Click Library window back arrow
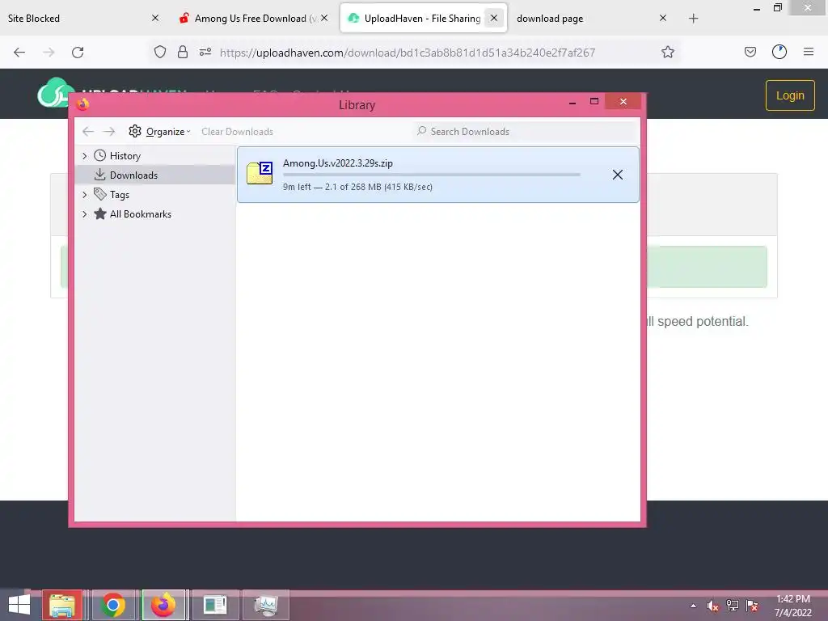 tap(88, 132)
